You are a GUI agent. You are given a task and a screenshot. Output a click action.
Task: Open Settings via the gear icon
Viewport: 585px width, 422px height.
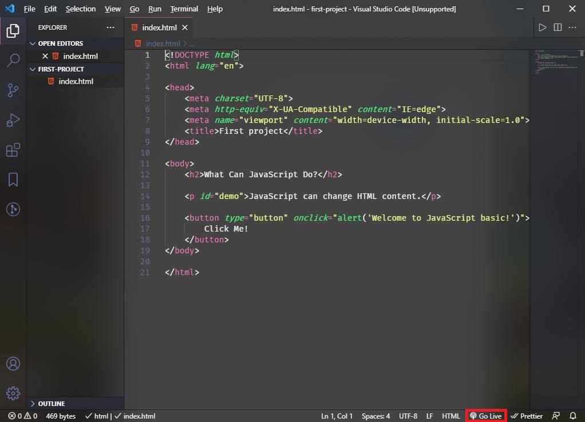[13, 393]
